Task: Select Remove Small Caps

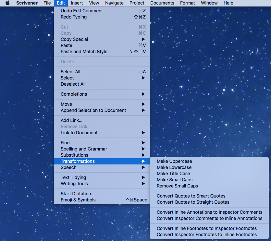Action: (x=209, y=186)
